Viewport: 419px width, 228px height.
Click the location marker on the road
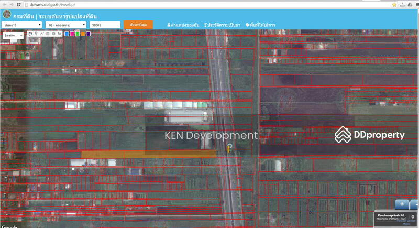coord(229,148)
